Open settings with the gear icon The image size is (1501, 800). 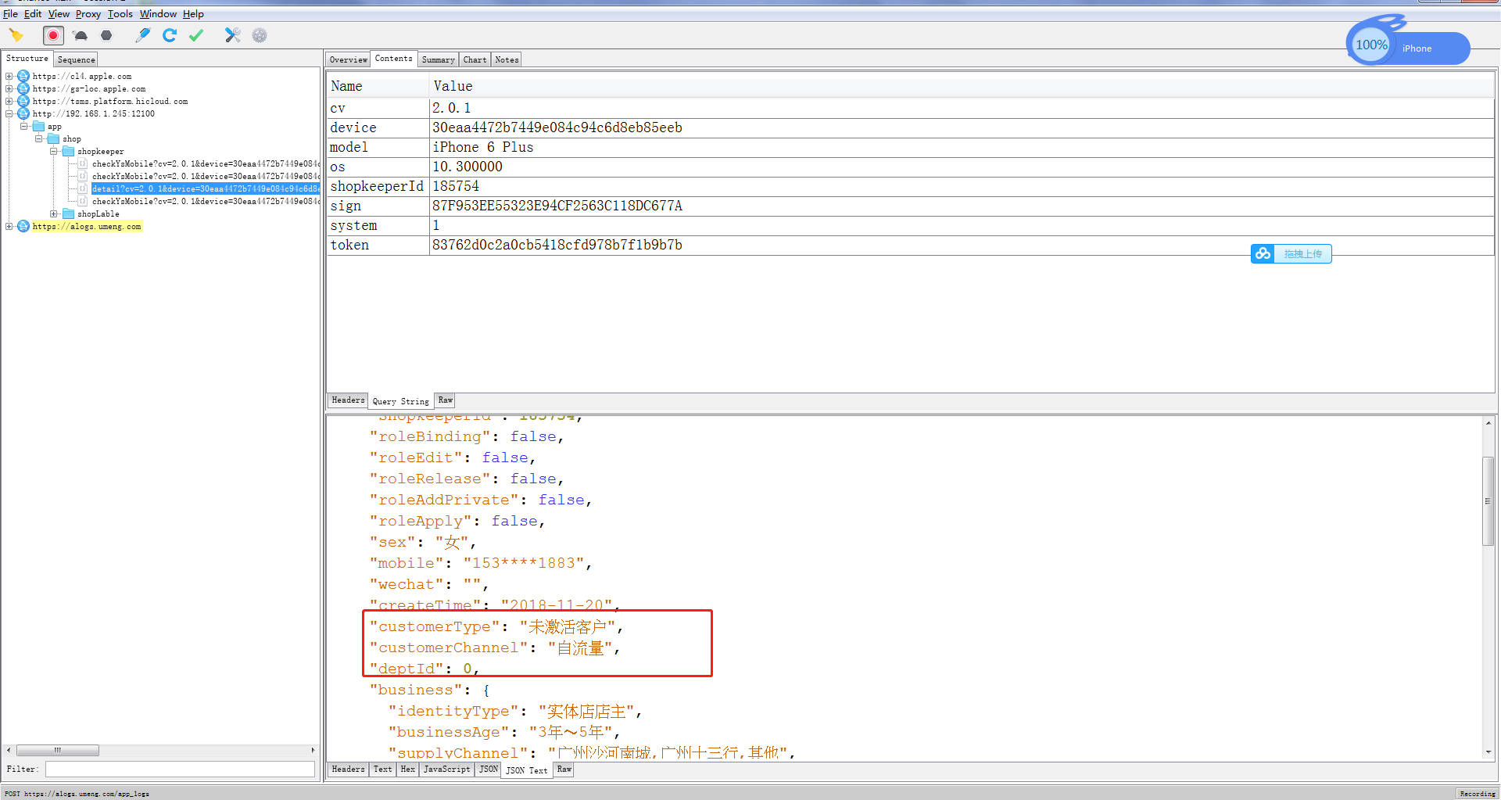tap(260, 35)
